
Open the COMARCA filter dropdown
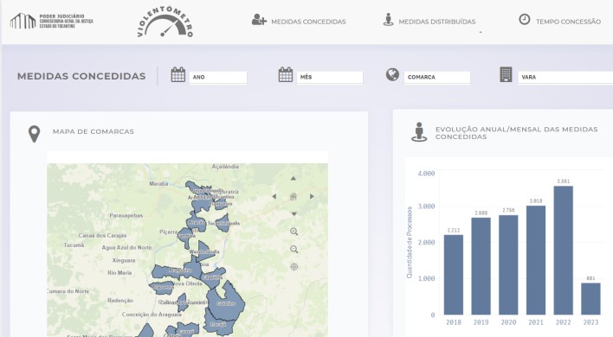437,77
